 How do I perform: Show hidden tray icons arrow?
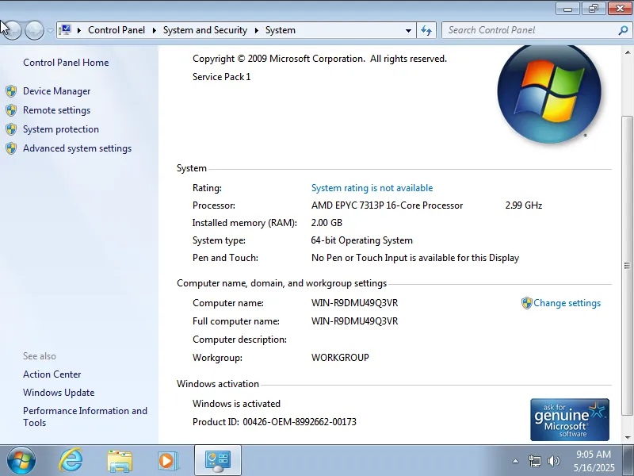pos(516,461)
